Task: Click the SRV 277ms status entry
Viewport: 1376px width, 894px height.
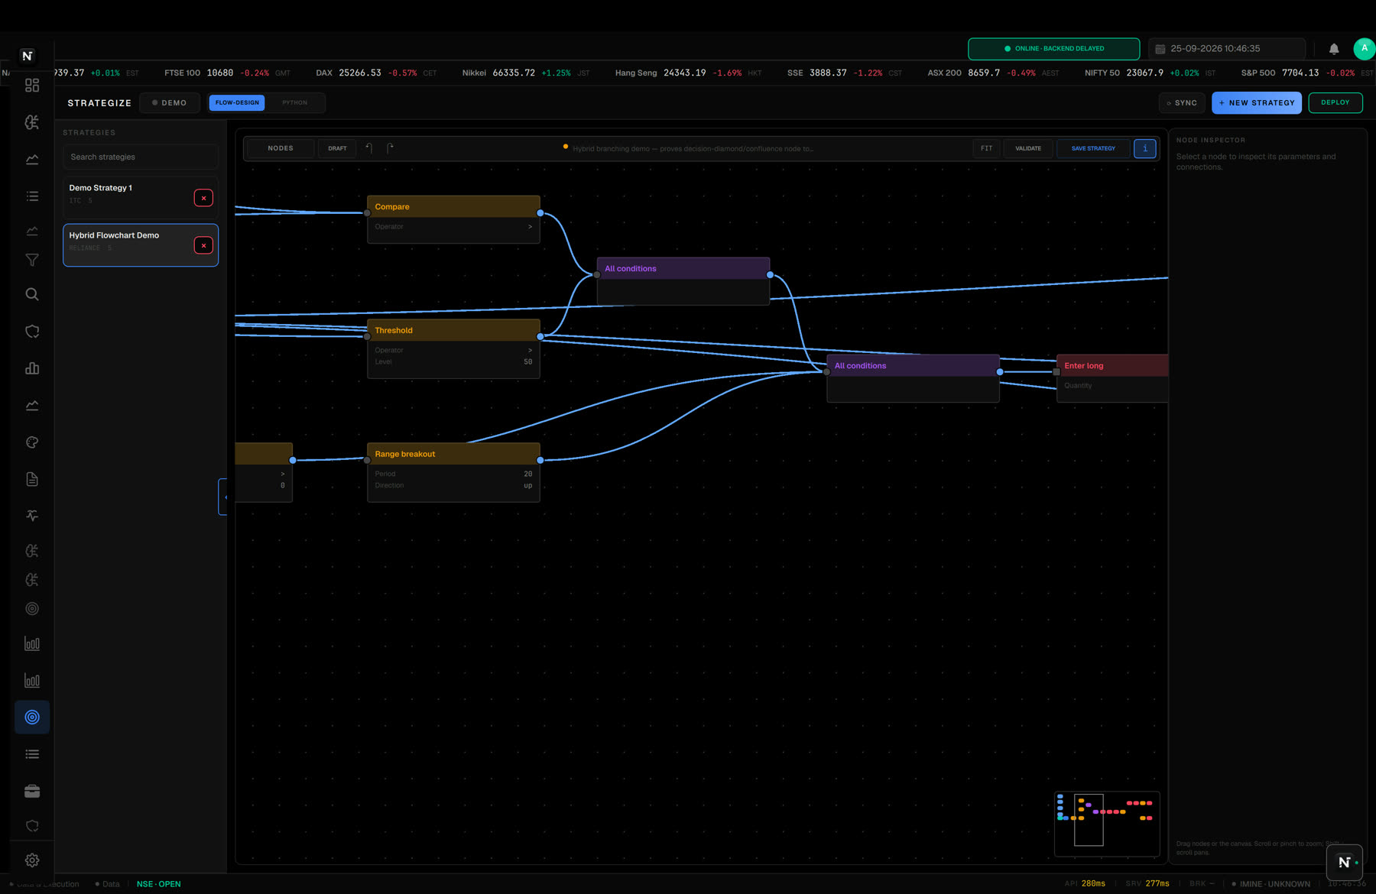Action: 1147,884
